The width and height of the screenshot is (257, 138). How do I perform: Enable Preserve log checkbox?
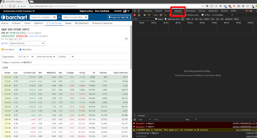[x=171, y=15]
